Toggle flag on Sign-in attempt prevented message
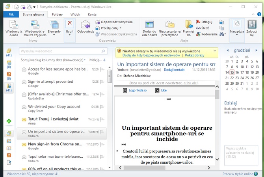264x177 pixels. [x=102, y=82]
